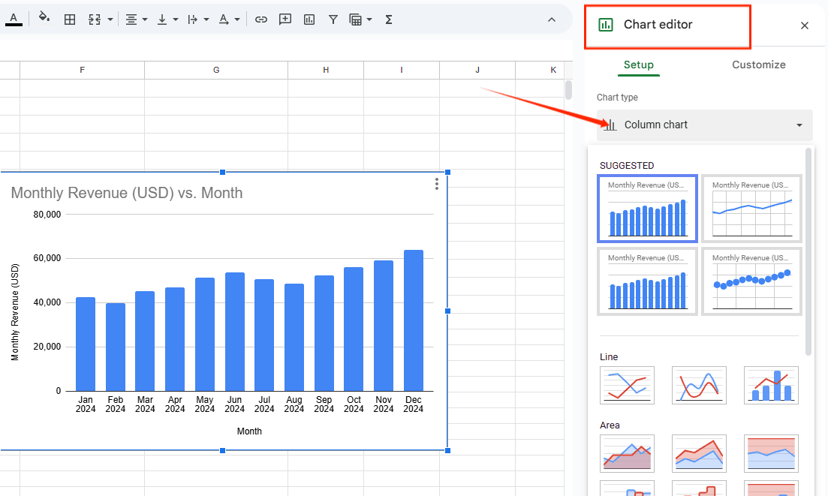Screen dimensions: 828x496
Task: Select the Setup tab
Action: point(639,65)
